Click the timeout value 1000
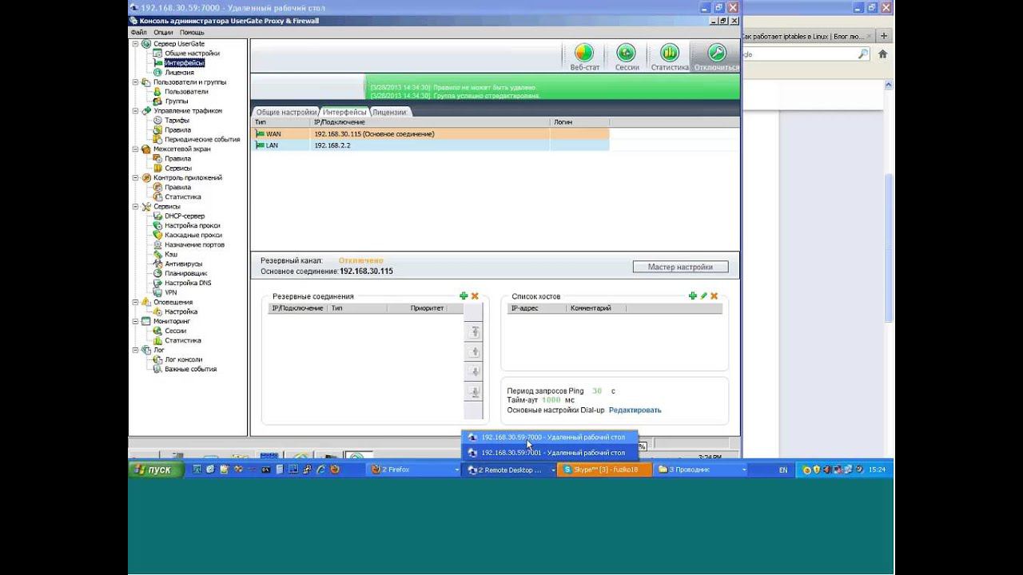1023x575 pixels. [551, 399]
